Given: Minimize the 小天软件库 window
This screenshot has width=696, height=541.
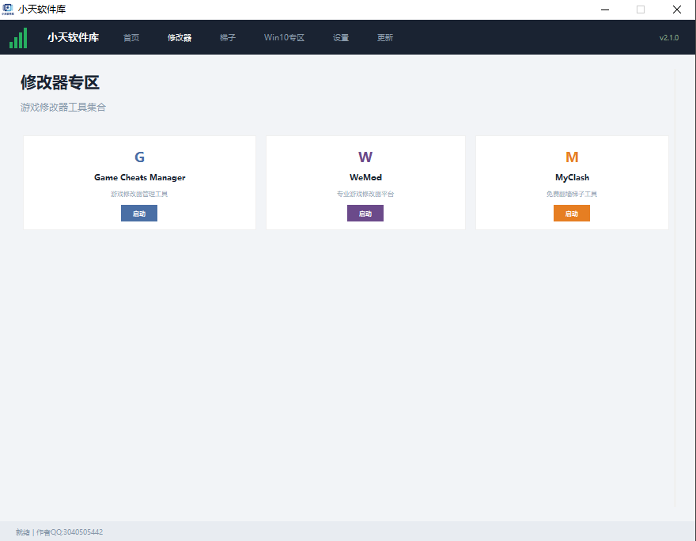Looking at the screenshot, I should (605, 9).
